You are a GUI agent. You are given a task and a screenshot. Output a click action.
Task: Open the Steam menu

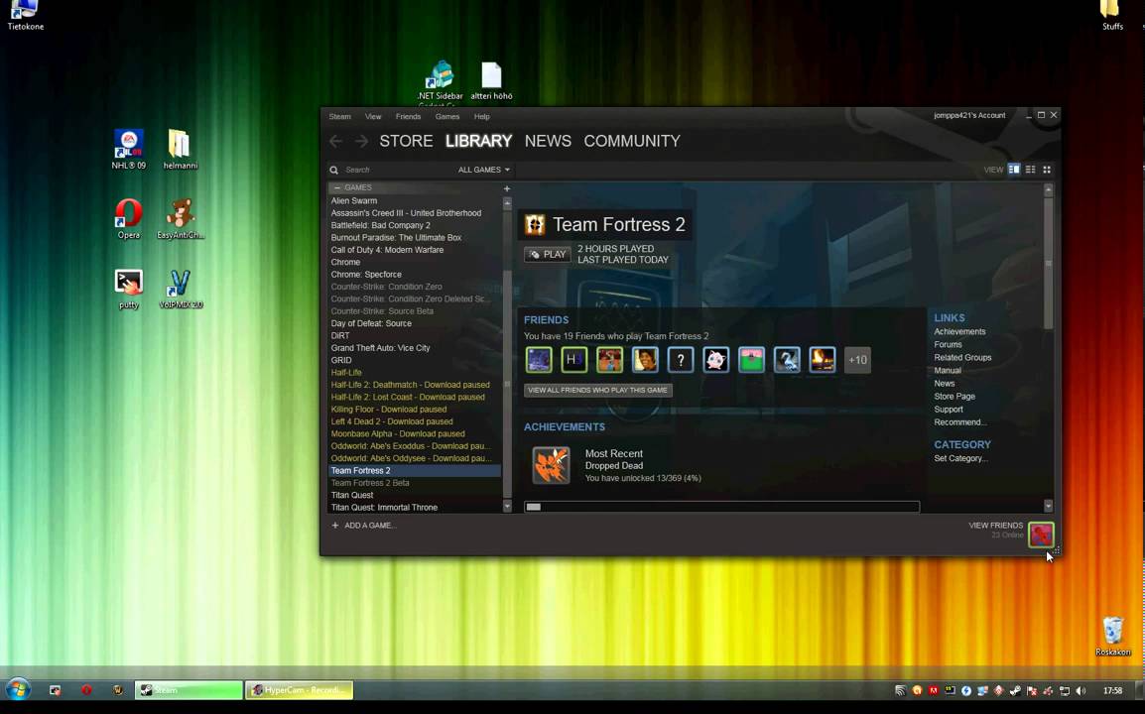[339, 117]
